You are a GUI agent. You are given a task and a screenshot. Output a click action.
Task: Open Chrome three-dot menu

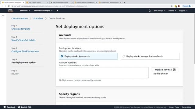tap(193, 6)
